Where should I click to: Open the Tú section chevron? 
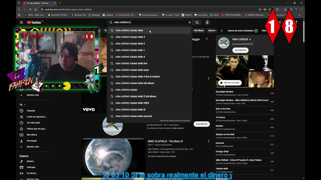click(25, 105)
